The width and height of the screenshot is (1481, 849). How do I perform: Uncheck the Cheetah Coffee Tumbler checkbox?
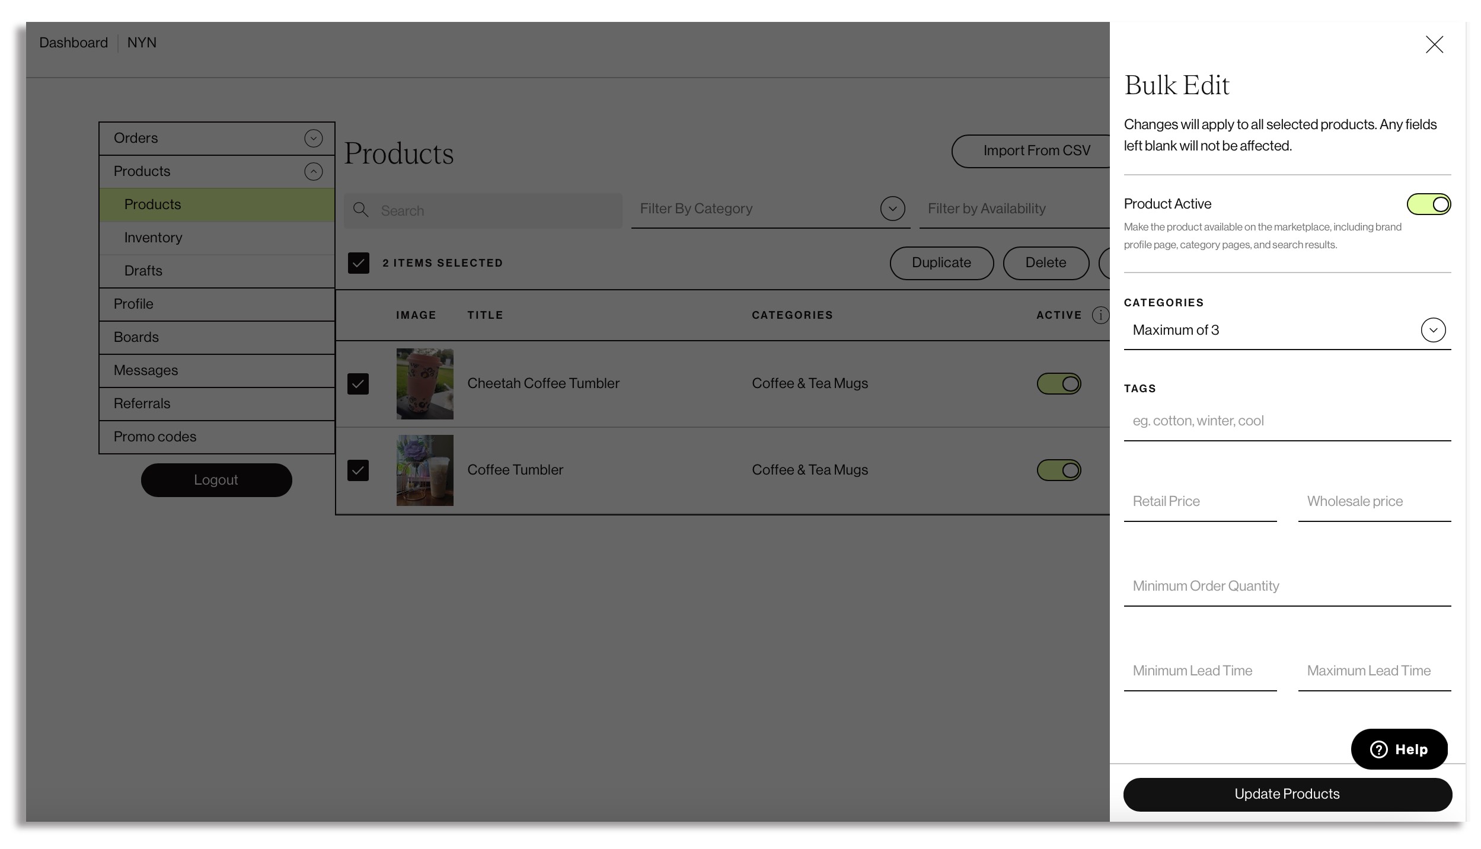[358, 384]
